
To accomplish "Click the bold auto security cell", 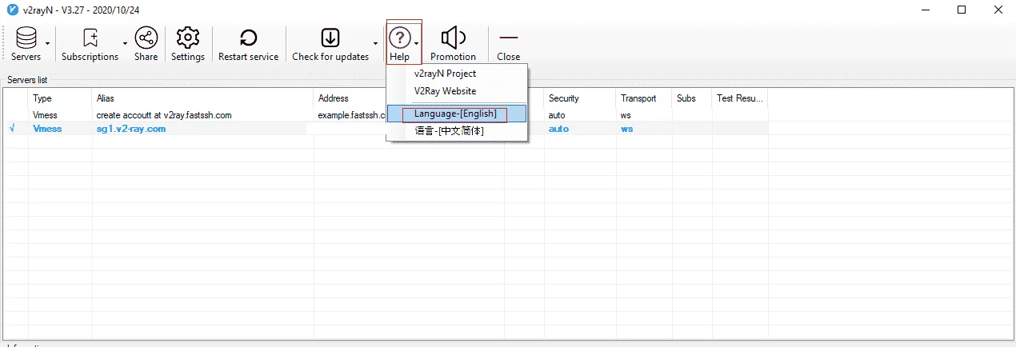I will pos(558,129).
